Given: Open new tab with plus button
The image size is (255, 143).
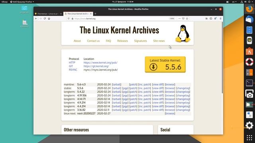Looking at the screenshot, I should [x=96, y=14].
